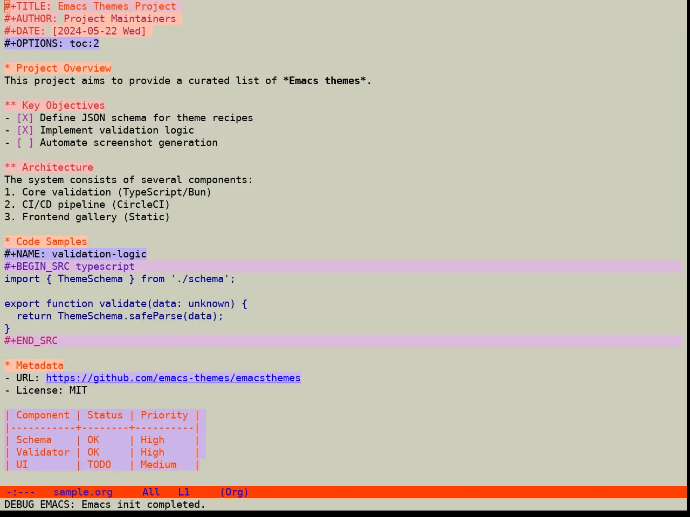The height and width of the screenshot is (517, 690).
Task: Click the Status table header cell
Action: (105, 415)
